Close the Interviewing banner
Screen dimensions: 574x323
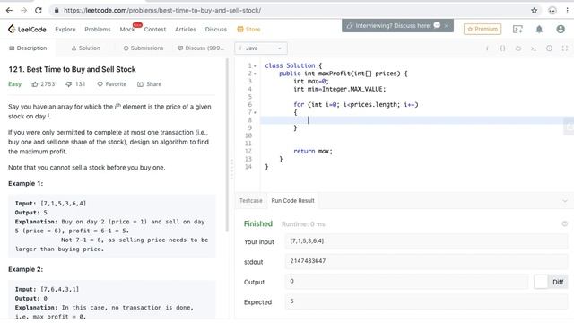tap(447, 26)
